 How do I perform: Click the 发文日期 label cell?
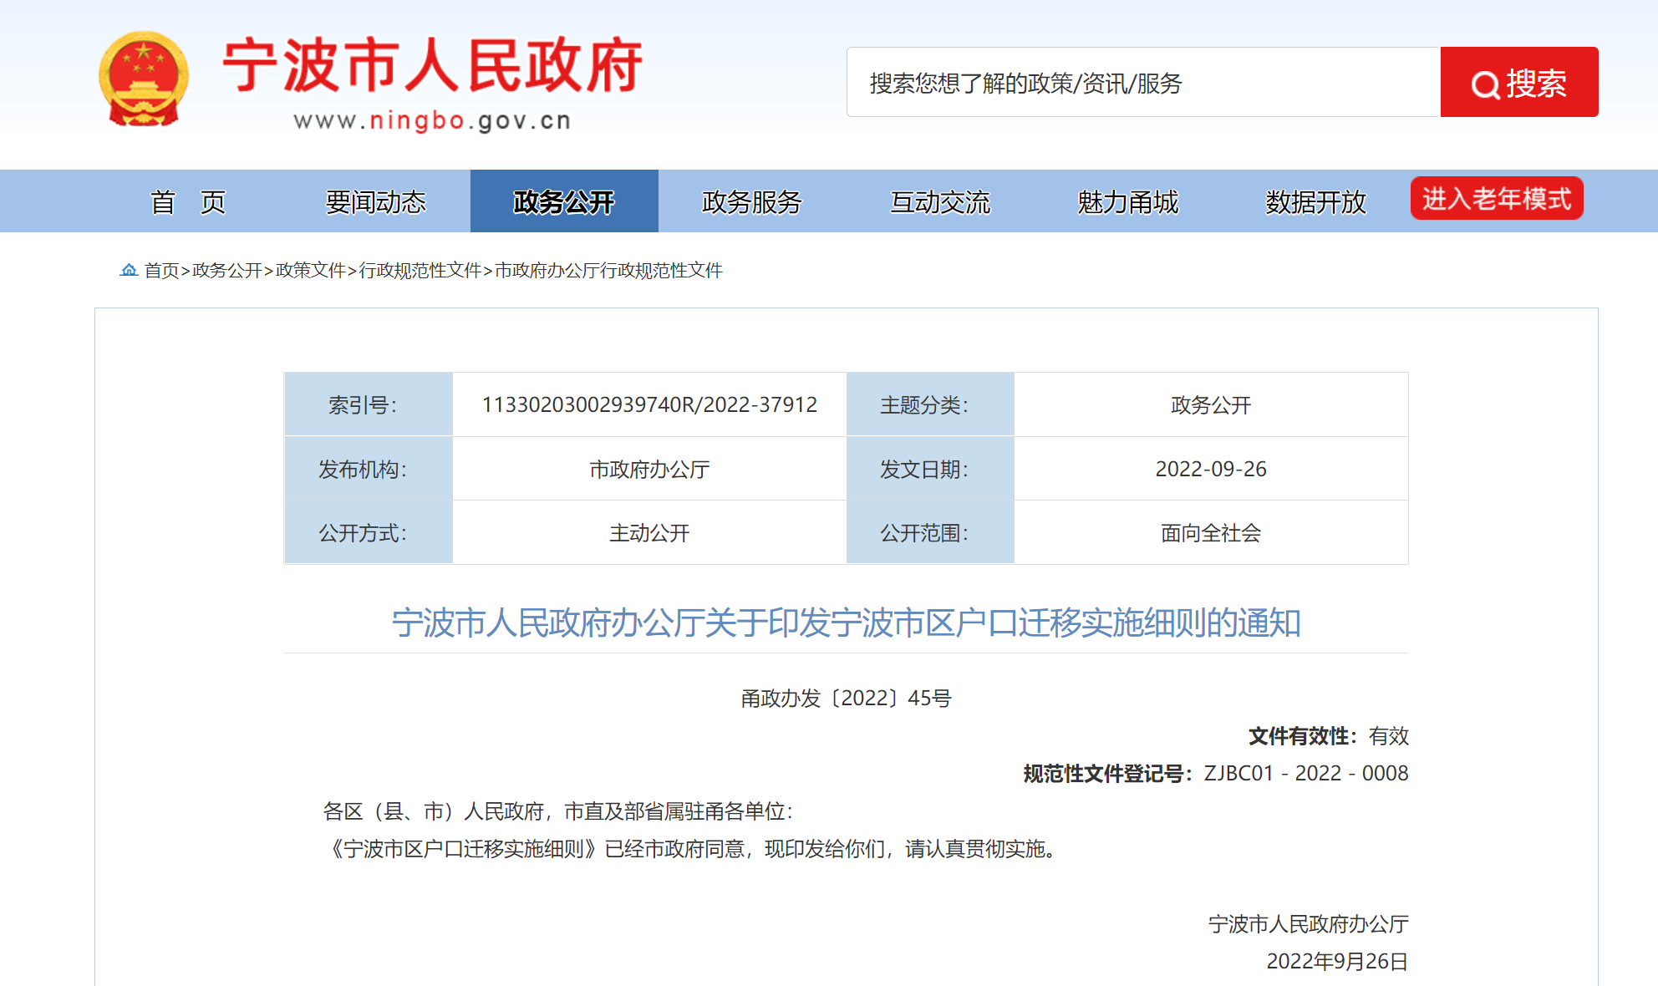coord(930,469)
